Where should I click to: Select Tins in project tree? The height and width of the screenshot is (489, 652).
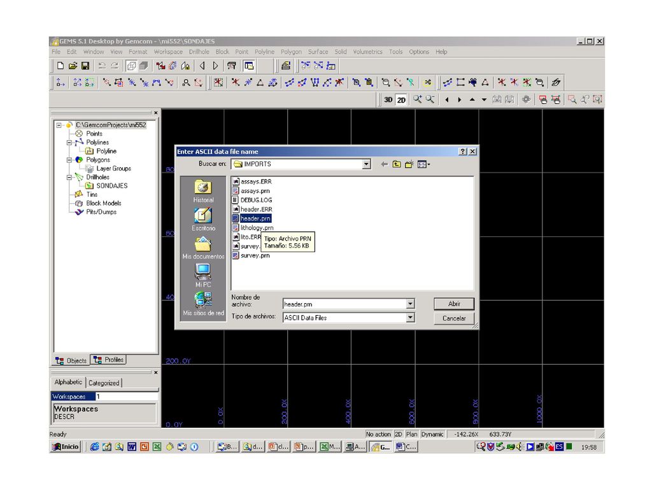92,195
